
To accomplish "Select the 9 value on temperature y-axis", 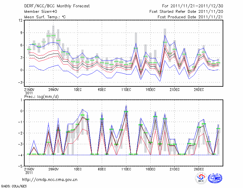I will pyautogui.click(x=22, y=33).
